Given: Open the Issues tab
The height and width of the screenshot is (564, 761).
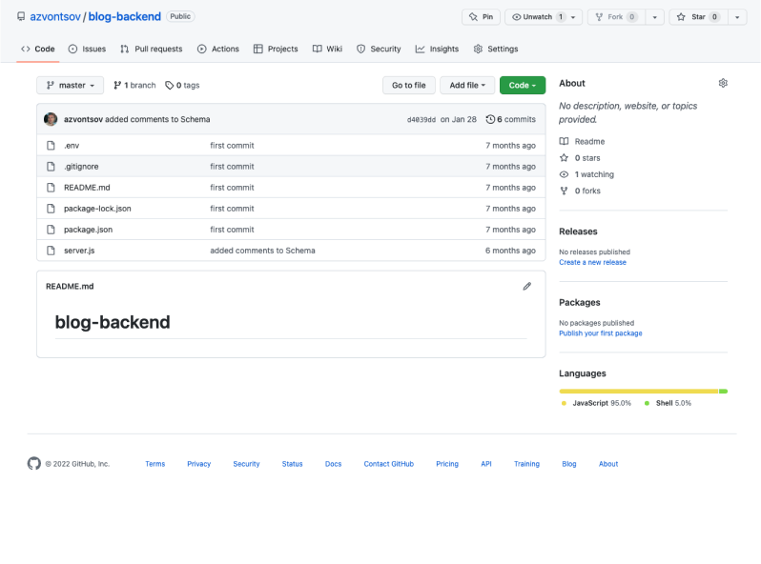Looking at the screenshot, I should (87, 49).
